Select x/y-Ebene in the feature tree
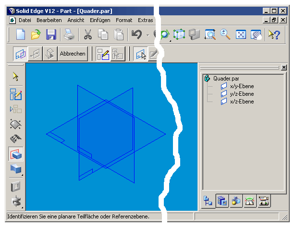The width and height of the screenshot is (295, 227). [x=242, y=86]
